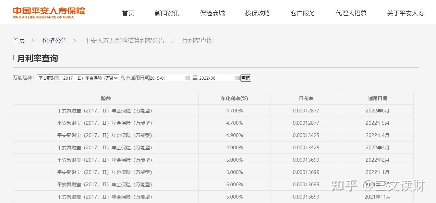The height and width of the screenshot is (203, 436).
Task: Select the 2022年2月 date cell
Action: 378,160
